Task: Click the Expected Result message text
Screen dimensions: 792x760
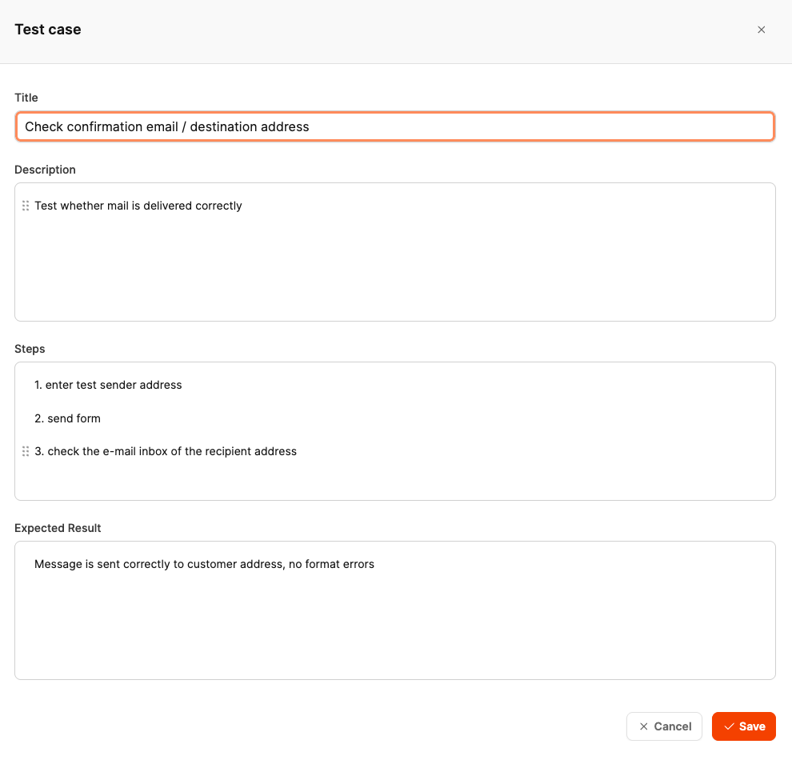Action: (x=204, y=564)
